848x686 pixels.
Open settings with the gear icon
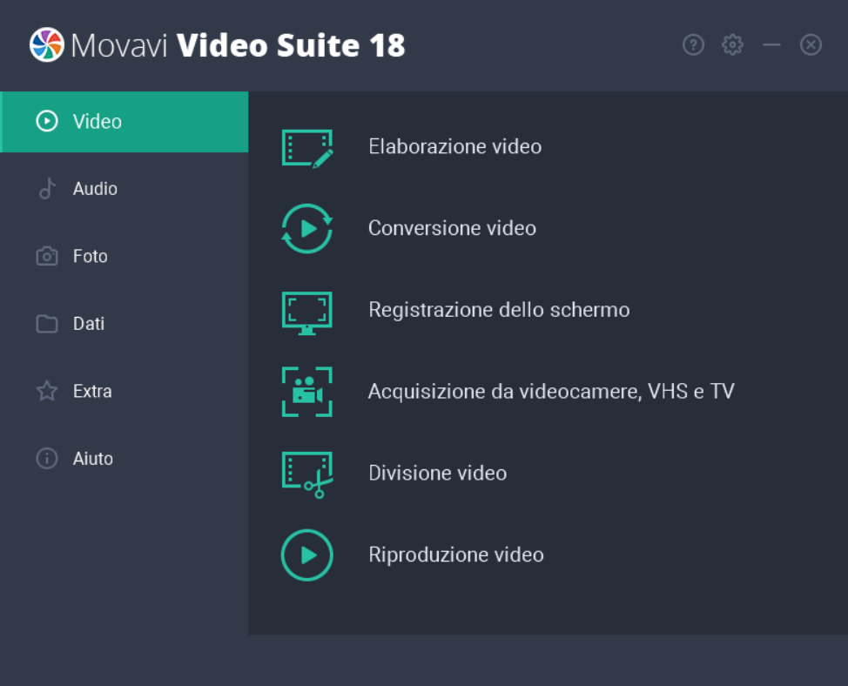[733, 45]
